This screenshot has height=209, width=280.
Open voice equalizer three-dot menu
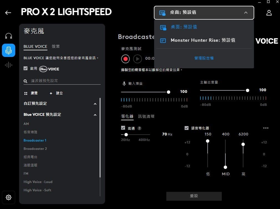(x=266, y=128)
